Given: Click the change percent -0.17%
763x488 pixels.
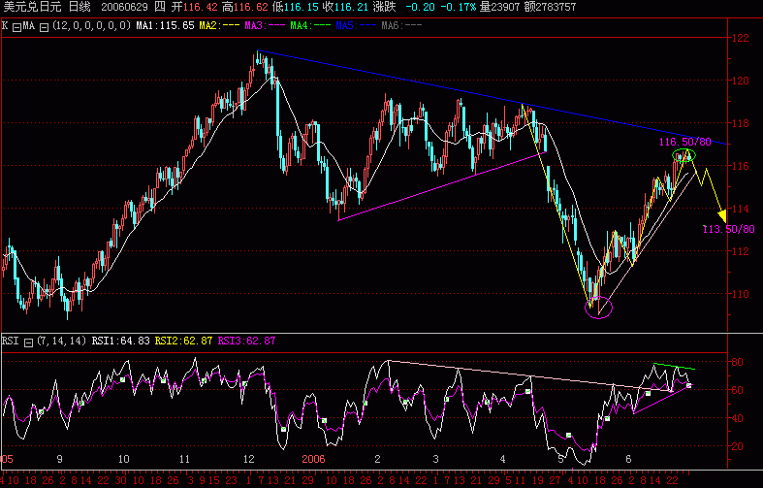Looking at the screenshot, I should [x=459, y=8].
